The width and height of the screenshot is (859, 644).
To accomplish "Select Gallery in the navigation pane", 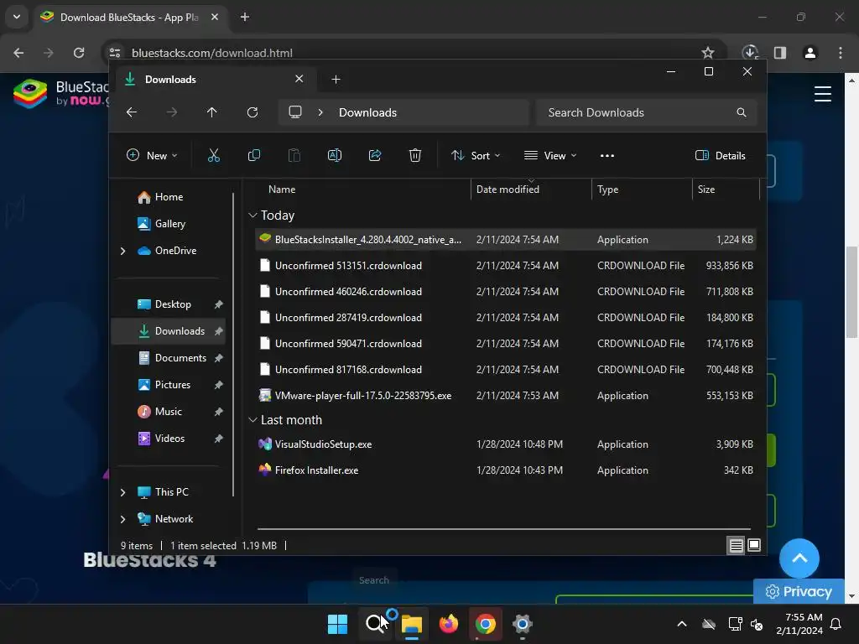I will click(170, 224).
